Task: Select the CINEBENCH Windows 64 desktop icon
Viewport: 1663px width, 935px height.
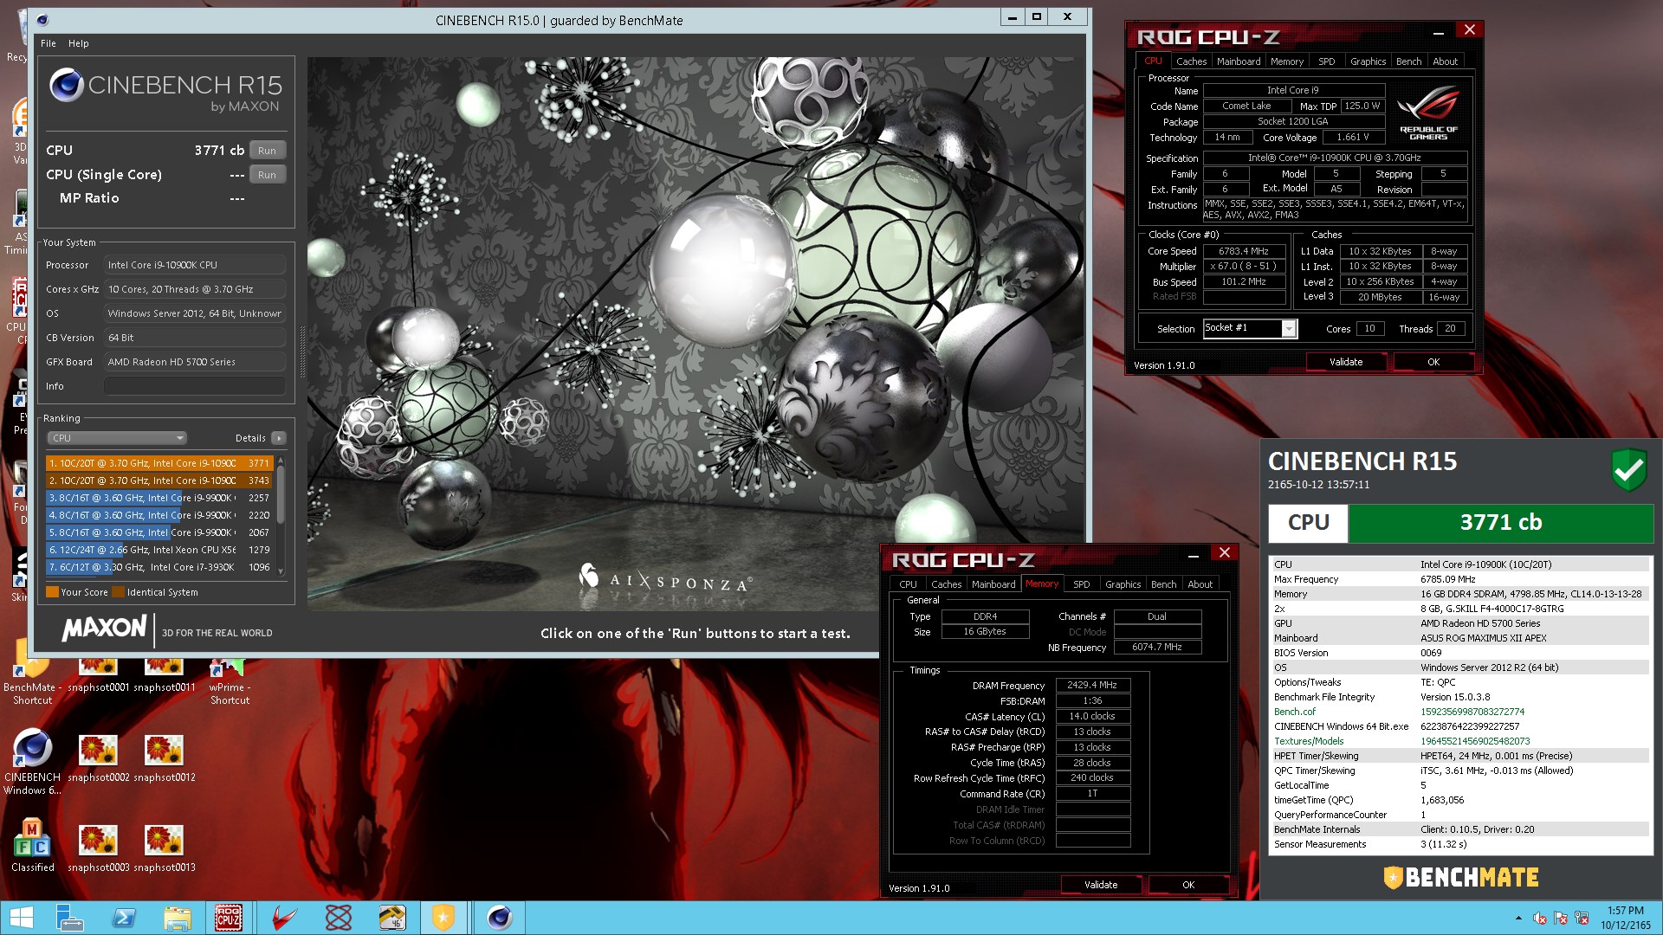Action: click(x=32, y=762)
